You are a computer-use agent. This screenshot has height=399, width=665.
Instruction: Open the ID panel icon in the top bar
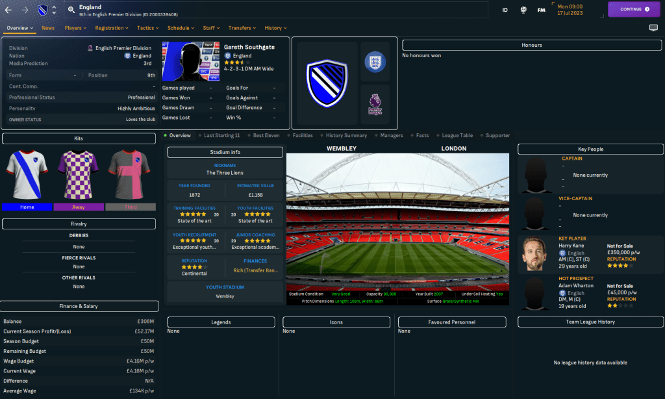(x=505, y=10)
